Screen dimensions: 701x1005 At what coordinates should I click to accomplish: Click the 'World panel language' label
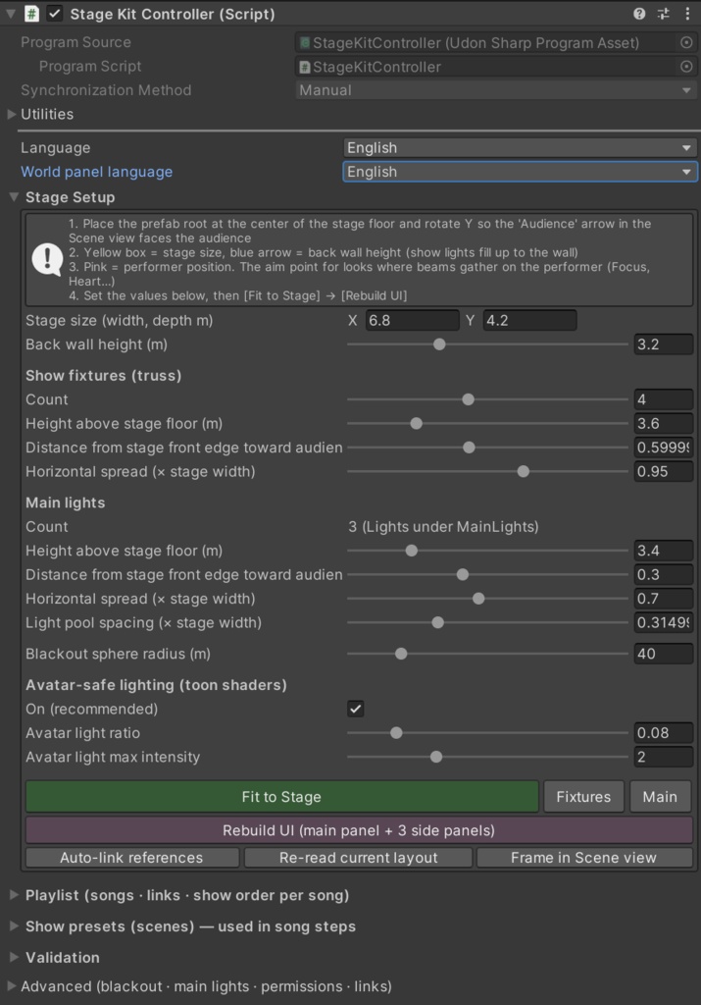pos(97,172)
